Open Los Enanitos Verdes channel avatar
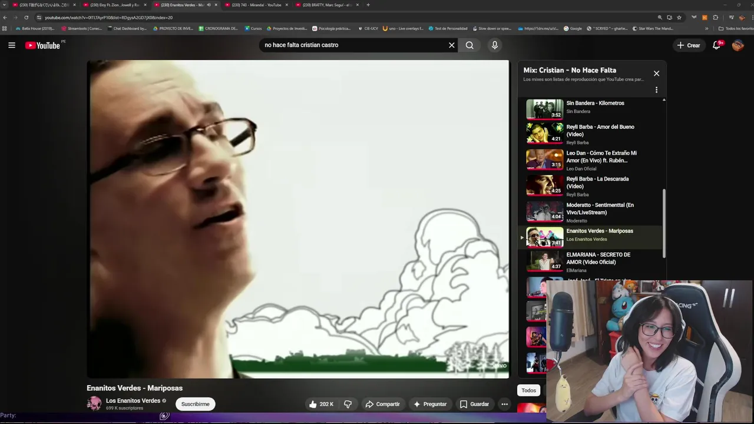754x424 pixels. pyautogui.click(x=94, y=403)
